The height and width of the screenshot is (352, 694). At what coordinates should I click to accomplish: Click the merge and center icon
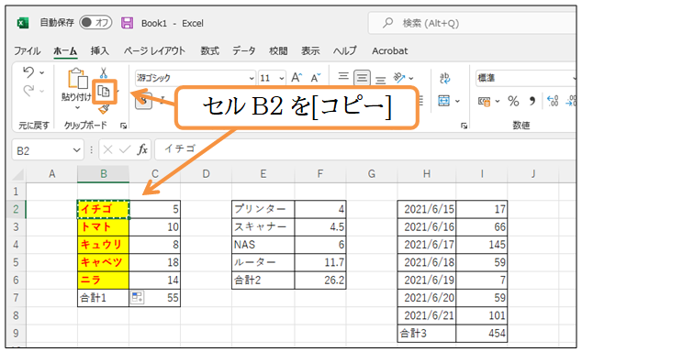click(x=444, y=101)
